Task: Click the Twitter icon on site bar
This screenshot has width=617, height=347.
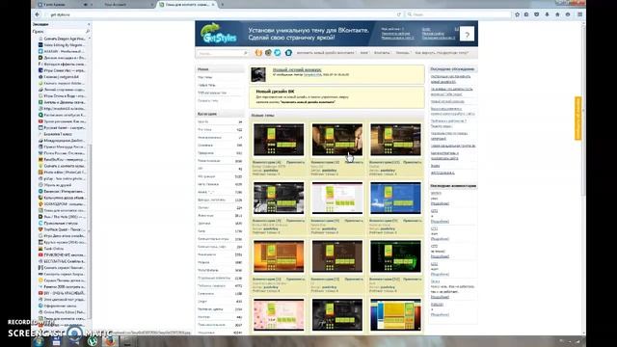Action: tap(278, 53)
